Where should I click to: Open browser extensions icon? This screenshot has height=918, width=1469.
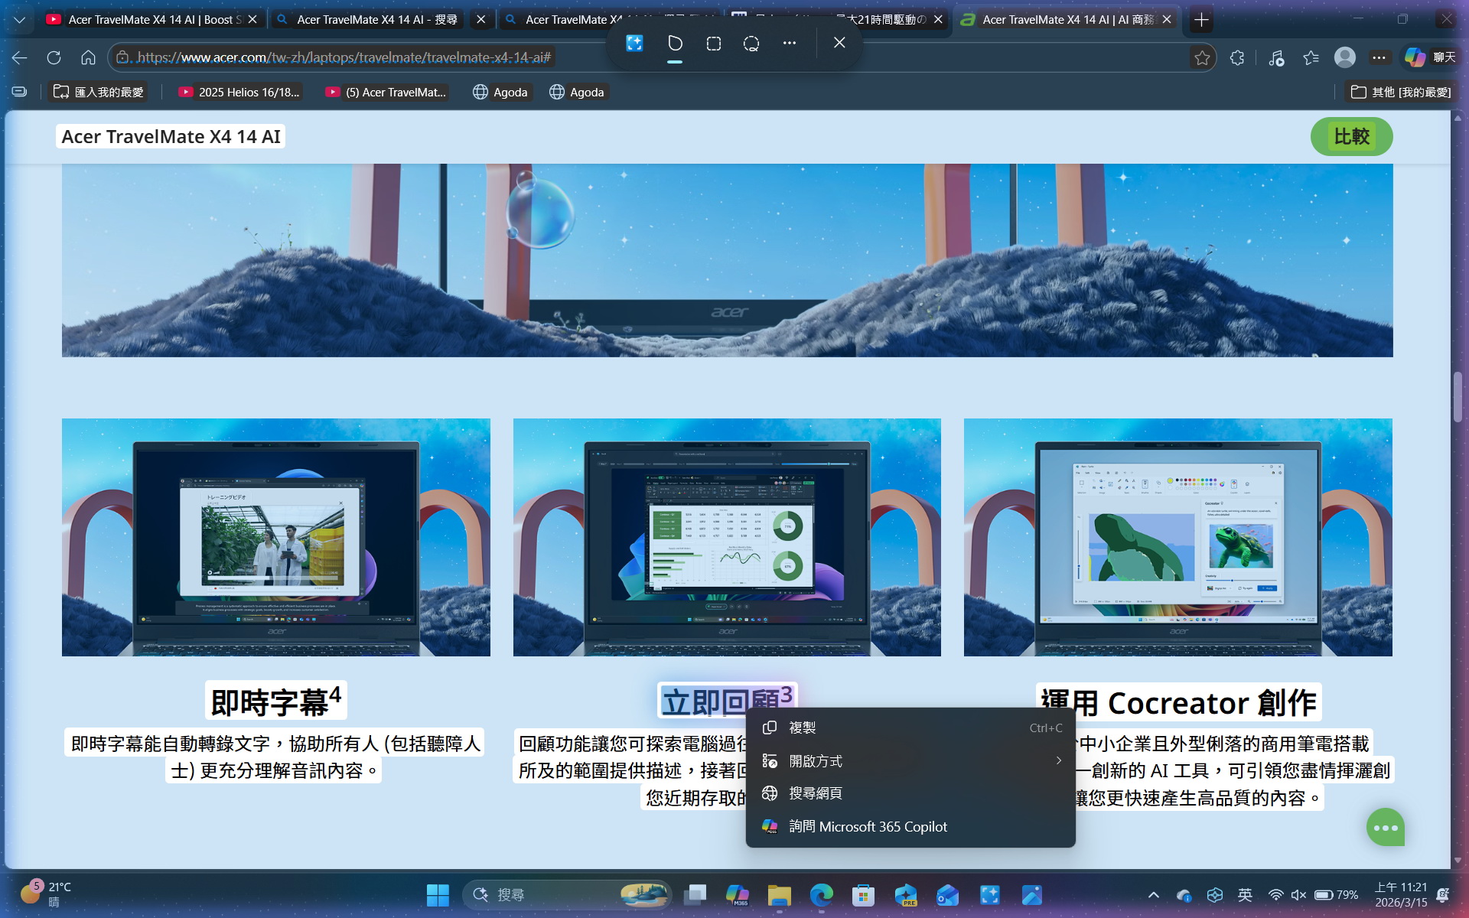pos(1237,57)
